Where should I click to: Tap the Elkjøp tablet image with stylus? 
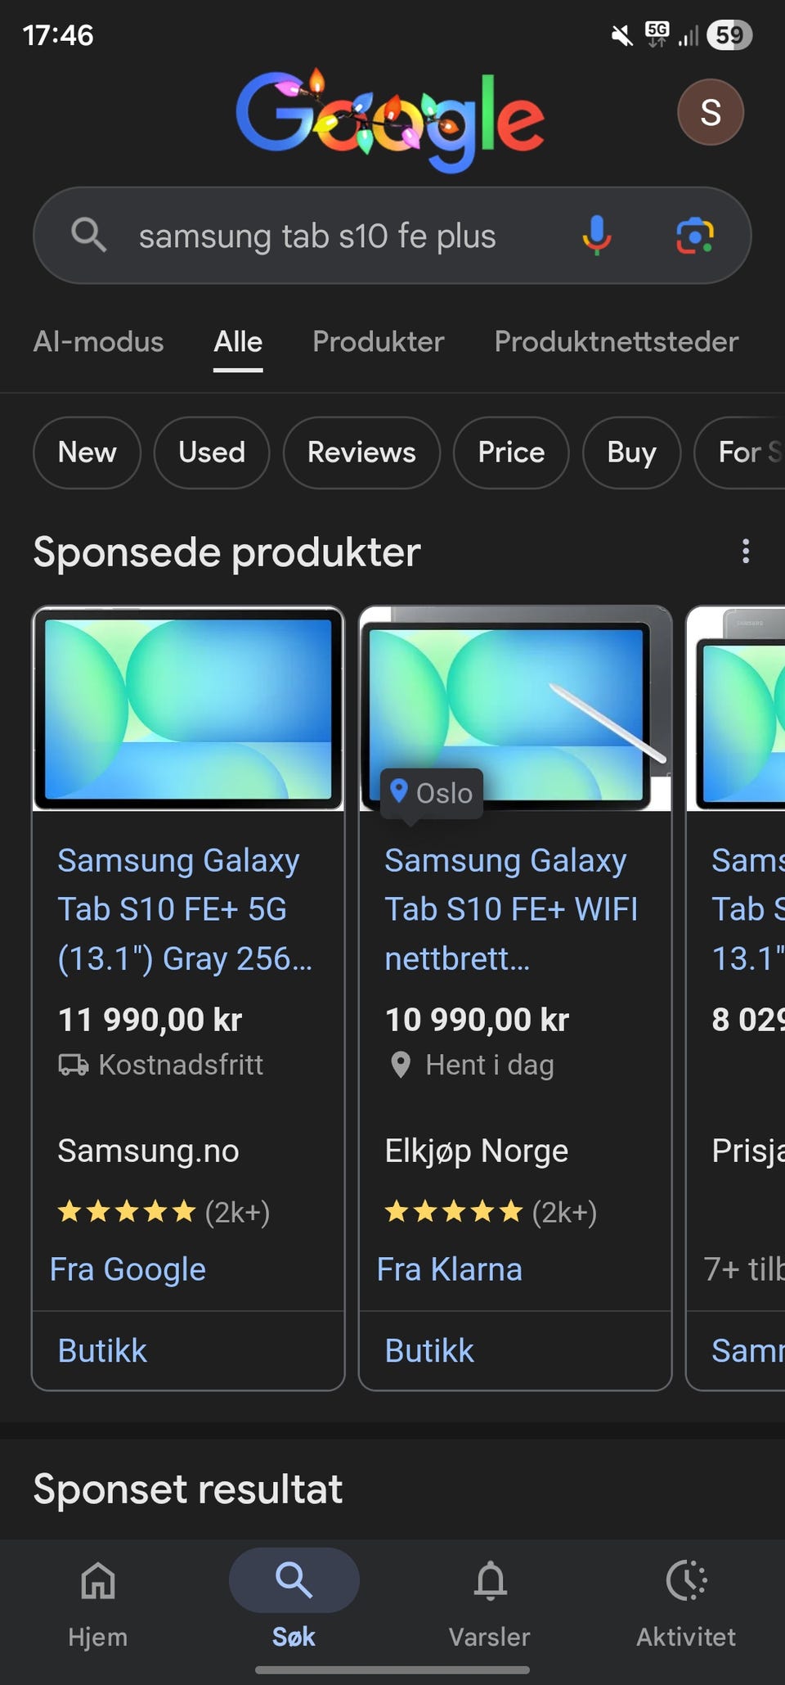point(515,709)
